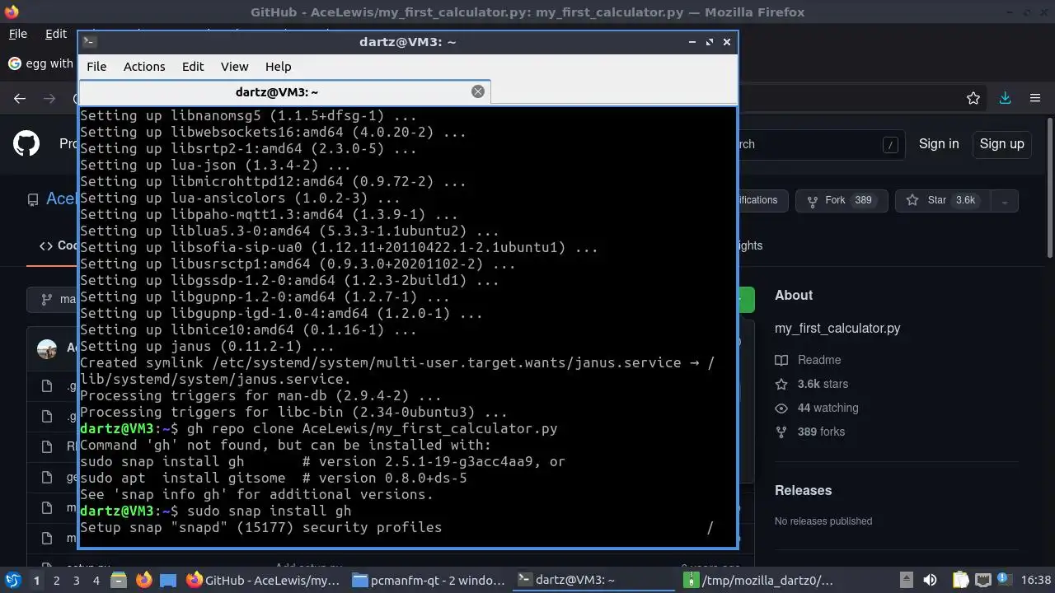This screenshot has height=593, width=1055.
Task: Click the eye icon next to watching
Action: point(781,408)
